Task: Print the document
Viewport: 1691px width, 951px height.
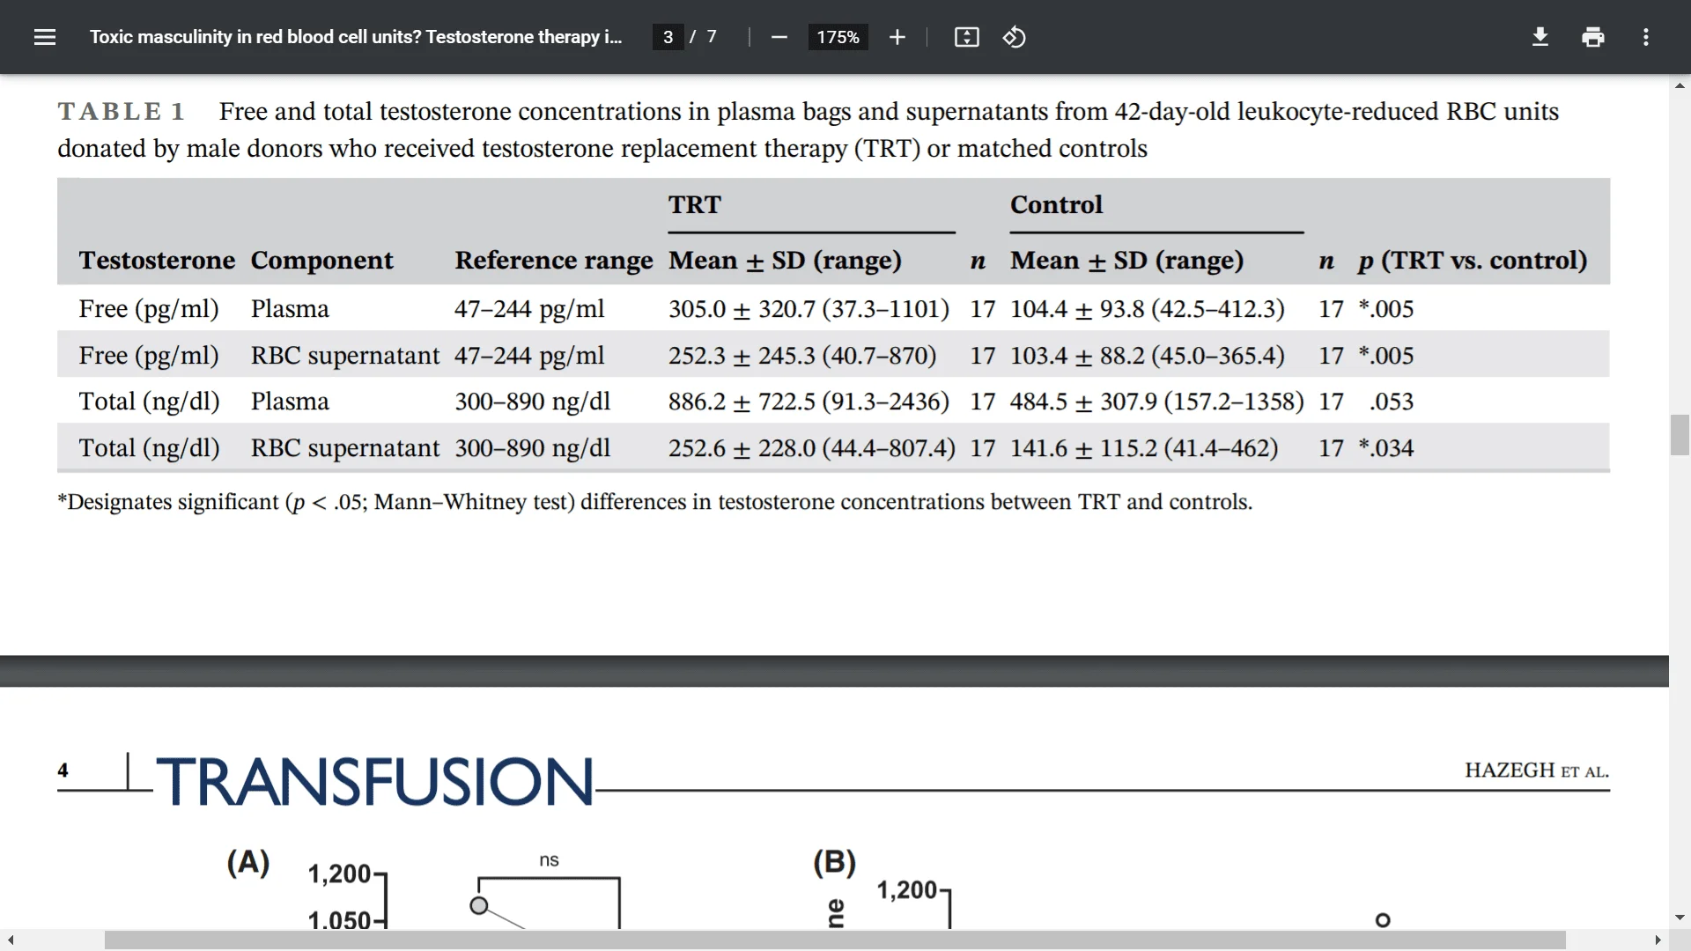Action: pos(1592,37)
